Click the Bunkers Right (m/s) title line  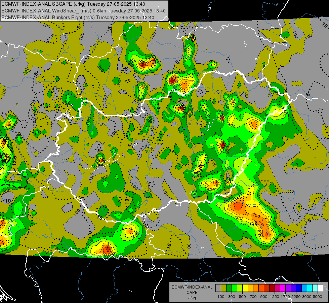[x=78, y=18]
